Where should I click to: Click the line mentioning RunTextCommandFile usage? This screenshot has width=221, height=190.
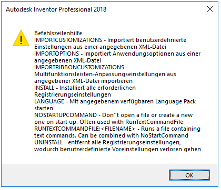coord(108,122)
